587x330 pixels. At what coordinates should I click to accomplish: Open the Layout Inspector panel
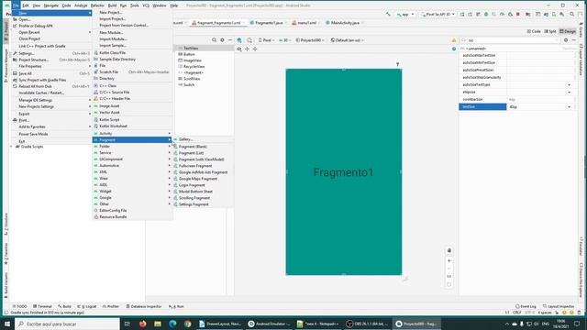click(x=559, y=306)
